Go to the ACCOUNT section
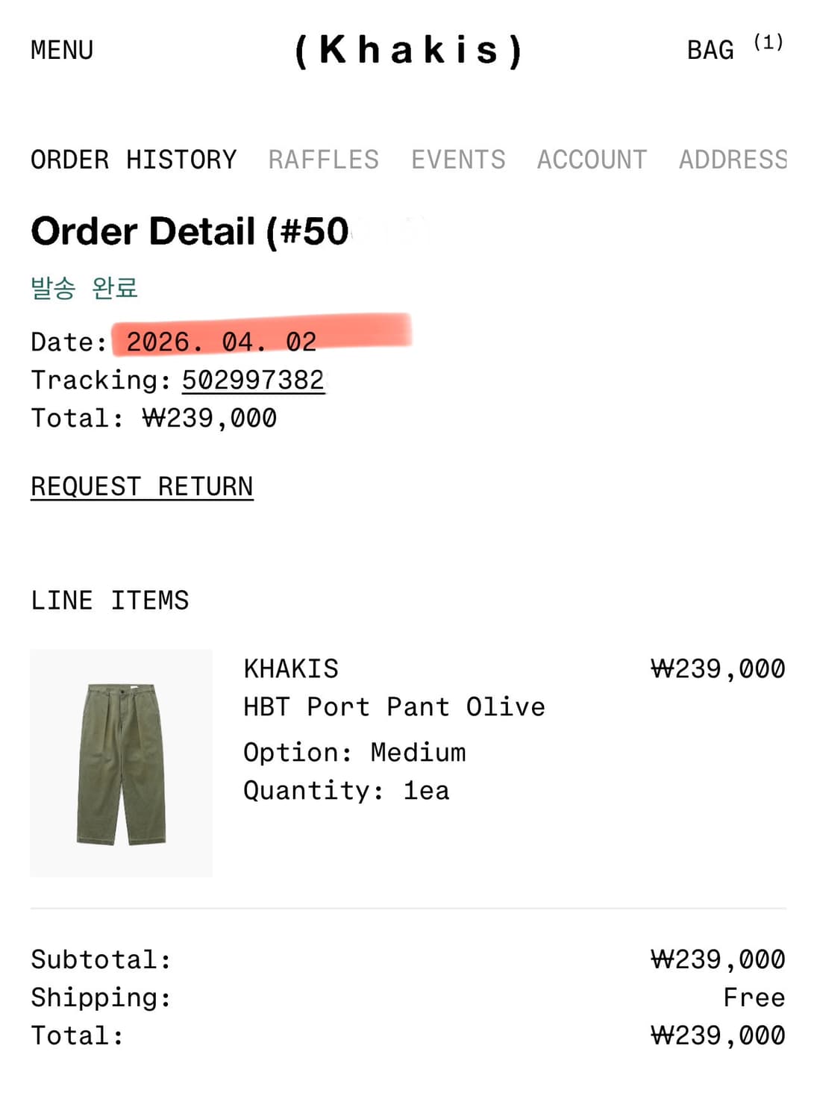This screenshot has width=817, height=1119. pos(590,158)
